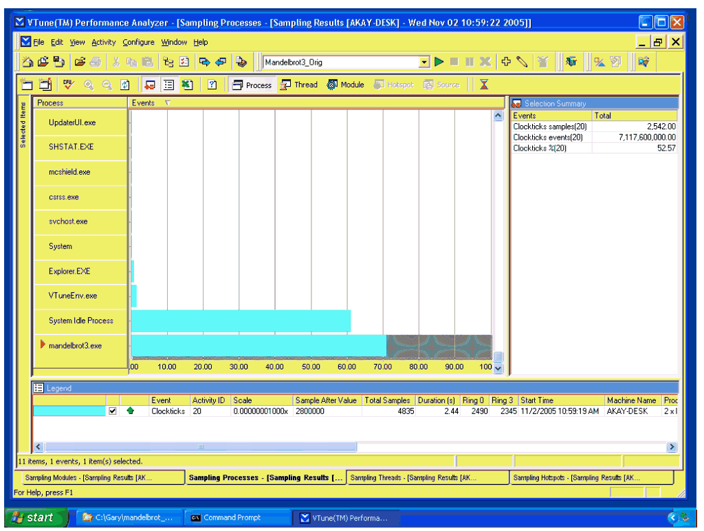Select the mandelbrot3.exe process row
The width and height of the screenshot is (704, 531).
[x=75, y=345]
